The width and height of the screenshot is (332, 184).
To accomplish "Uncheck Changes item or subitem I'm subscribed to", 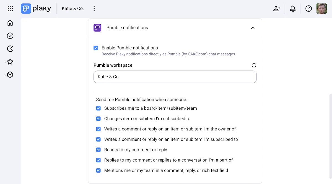I will (x=98, y=119).
